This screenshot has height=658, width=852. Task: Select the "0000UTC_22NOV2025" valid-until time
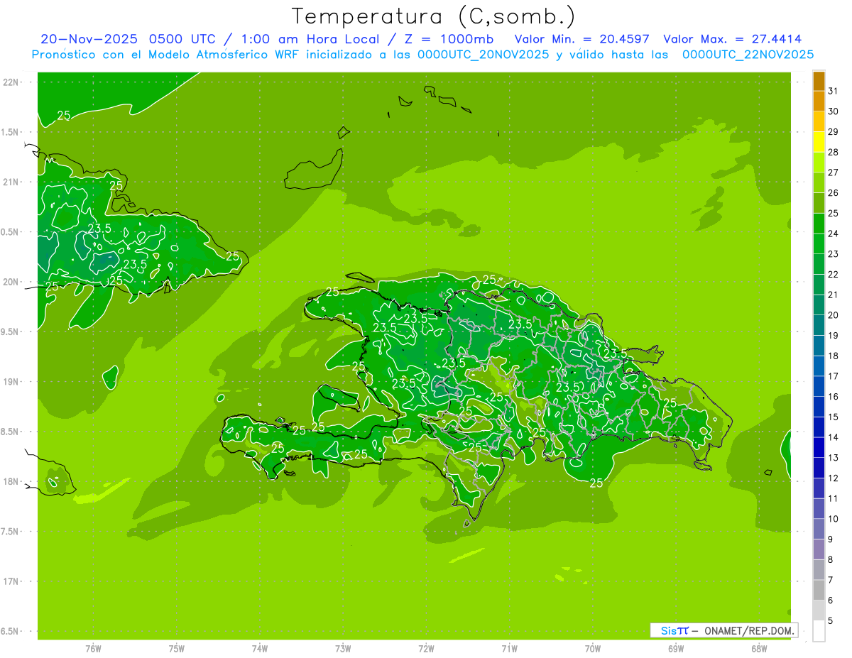click(x=748, y=55)
